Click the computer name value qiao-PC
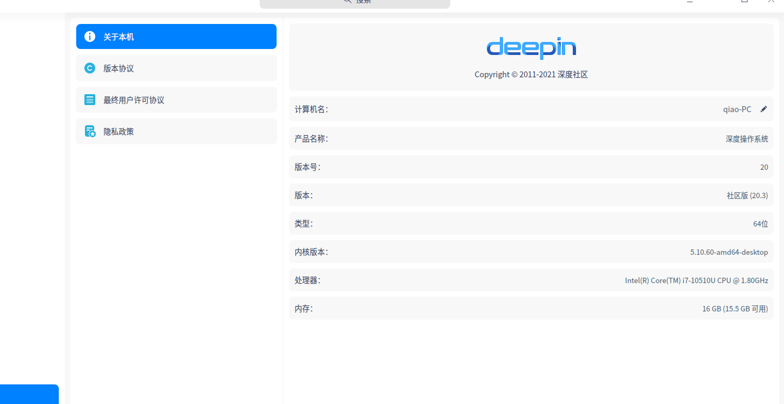Image resolution: width=784 pixels, height=404 pixels. click(x=737, y=109)
